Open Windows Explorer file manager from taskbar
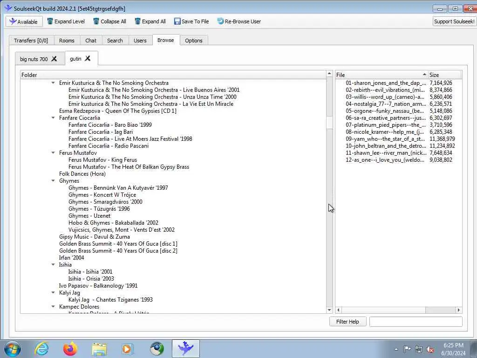The height and width of the screenshot is (358, 477). (99, 349)
